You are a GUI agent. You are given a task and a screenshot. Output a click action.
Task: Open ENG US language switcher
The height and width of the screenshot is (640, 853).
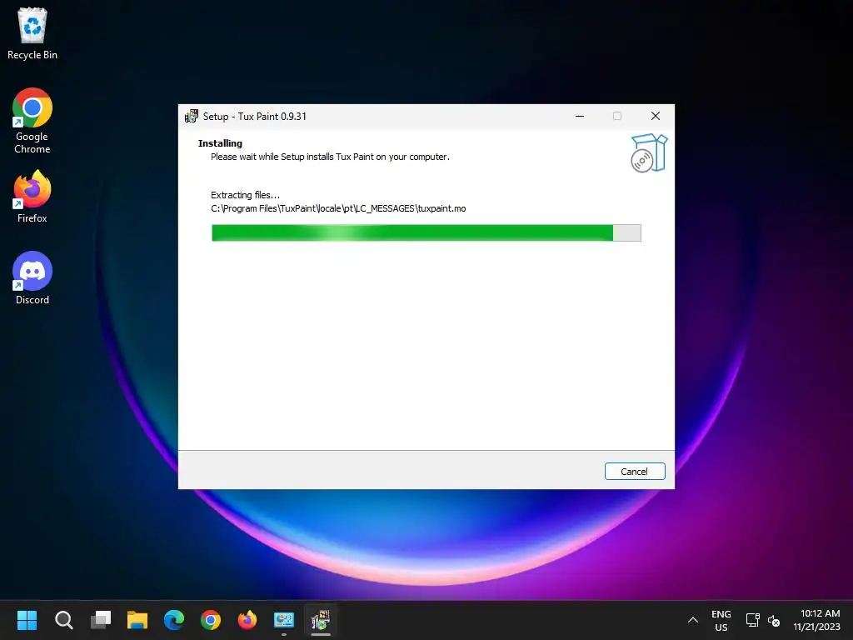[x=721, y=620]
